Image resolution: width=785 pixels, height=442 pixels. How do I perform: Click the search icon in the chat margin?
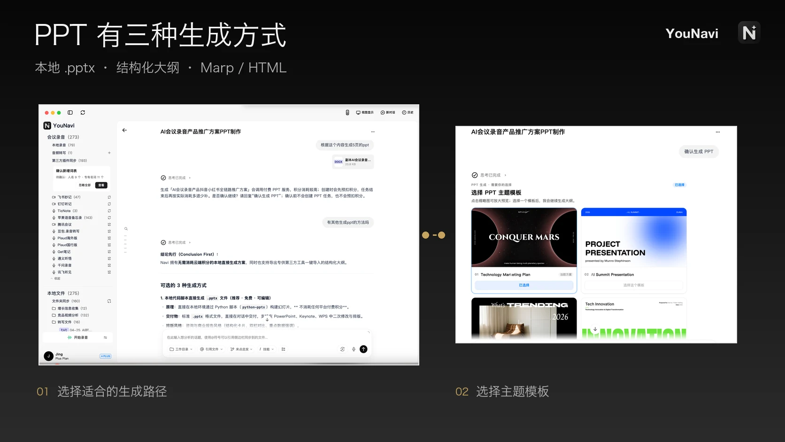tap(126, 229)
